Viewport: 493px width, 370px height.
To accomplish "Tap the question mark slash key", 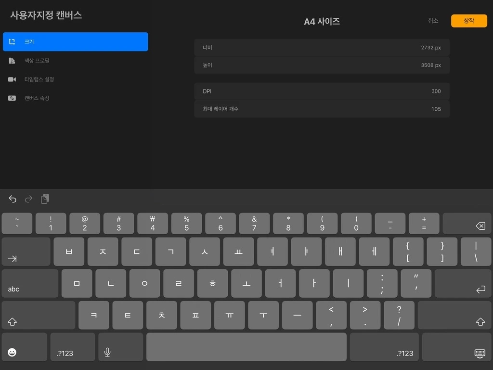I will click(x=399, y=315).
